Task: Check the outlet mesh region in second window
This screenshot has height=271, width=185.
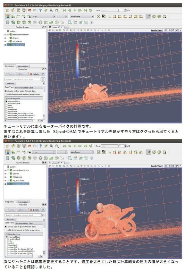Action: pos(7,243)
